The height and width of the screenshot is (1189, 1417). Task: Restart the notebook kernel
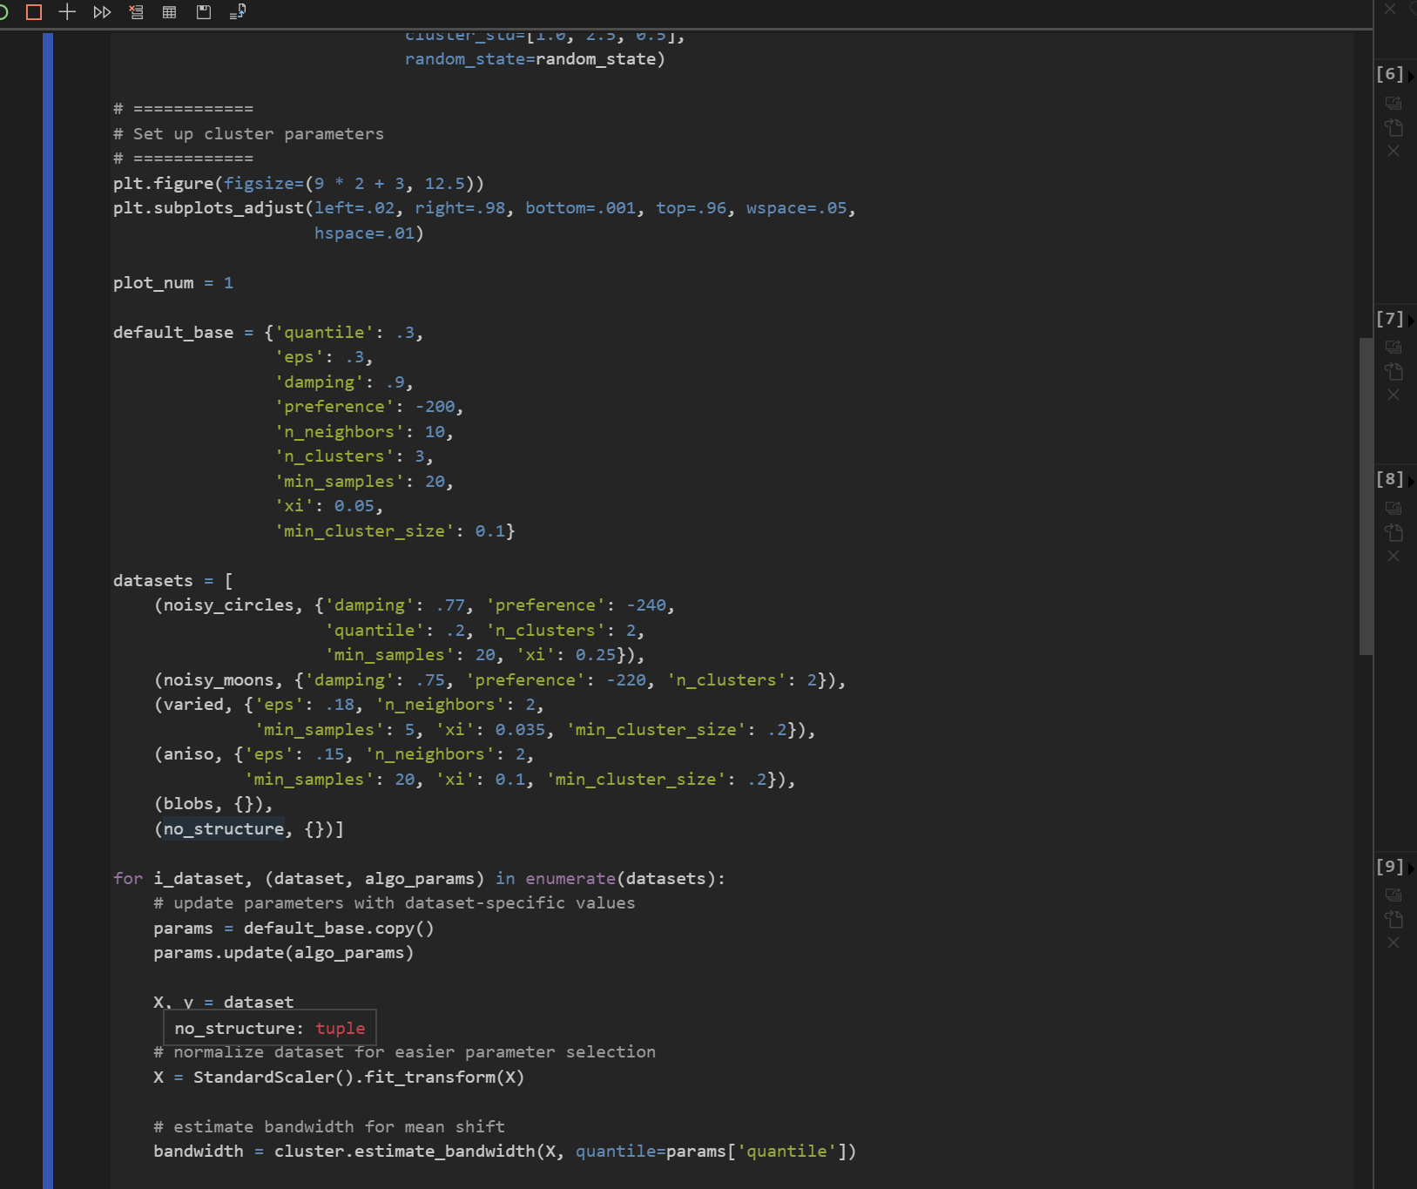point(3,12)
